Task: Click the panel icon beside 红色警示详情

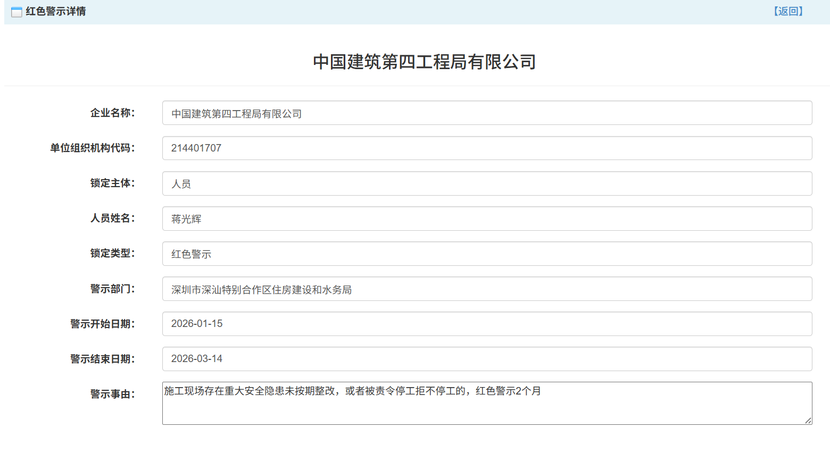Action: pos(16,12)
